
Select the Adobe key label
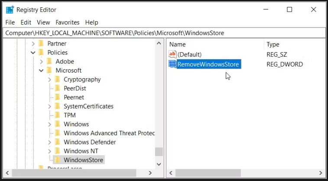65,61
